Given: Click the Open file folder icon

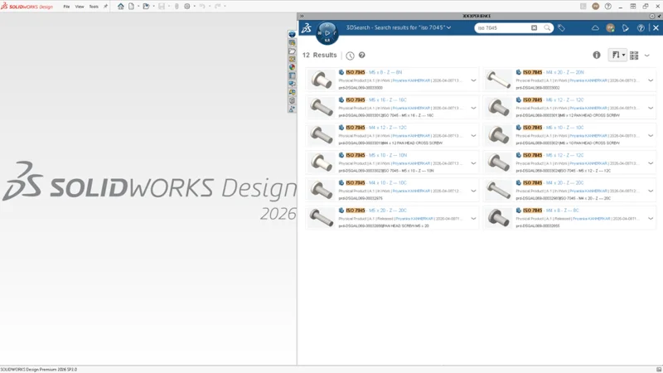Looking at the screenshot, I should click(146, 7).
